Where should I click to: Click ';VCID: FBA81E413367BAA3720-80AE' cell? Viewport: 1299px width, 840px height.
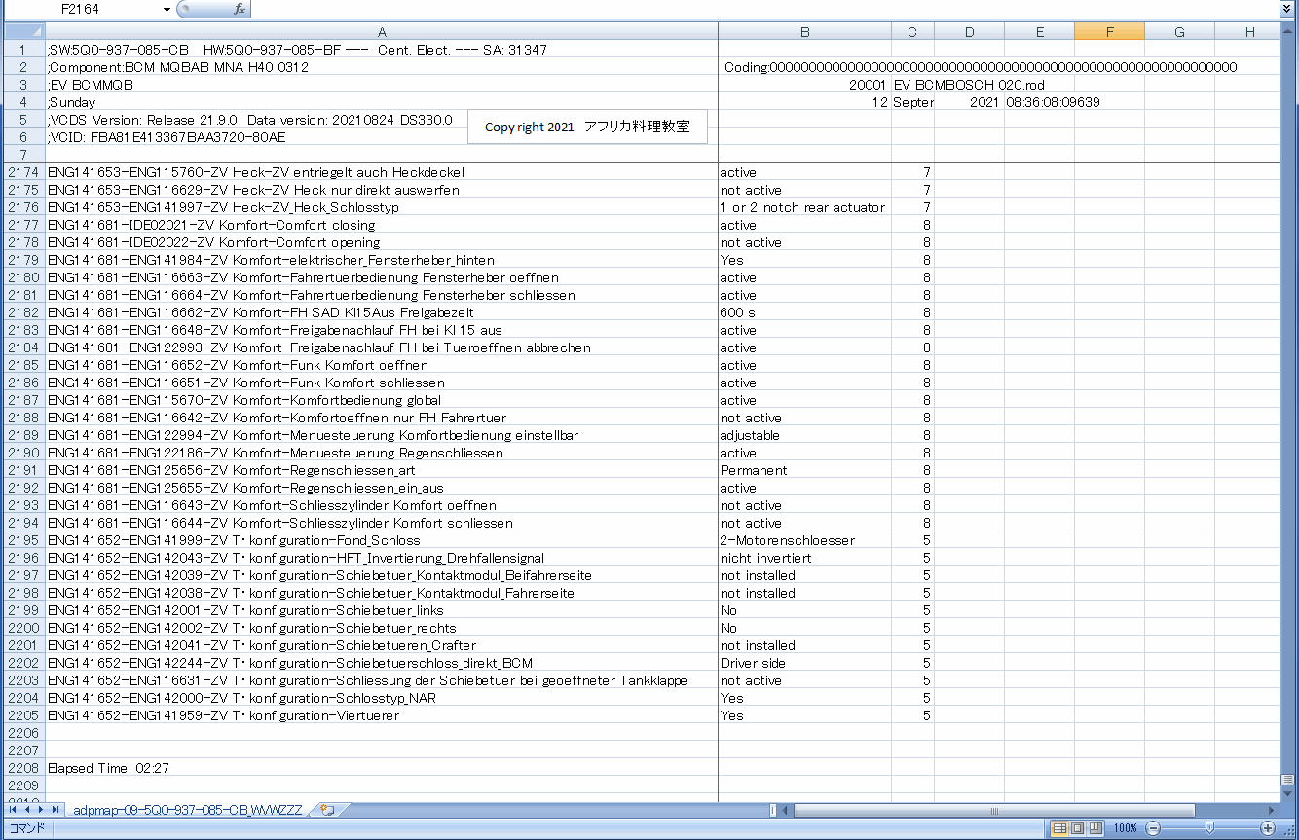[382, 137]
